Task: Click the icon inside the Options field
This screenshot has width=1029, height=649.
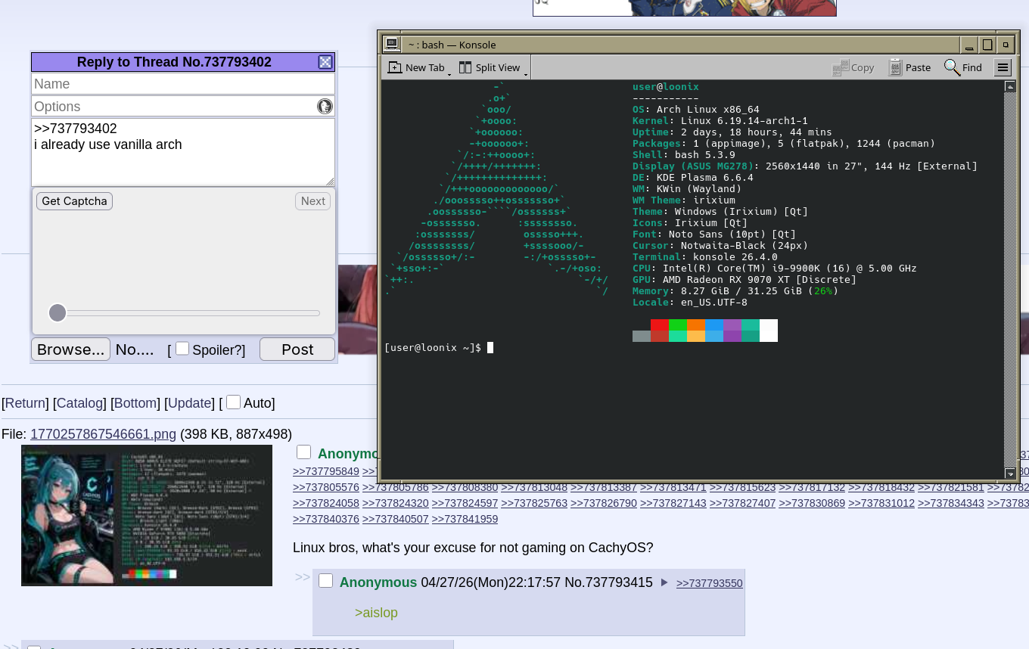Action: tap(325, 107)
